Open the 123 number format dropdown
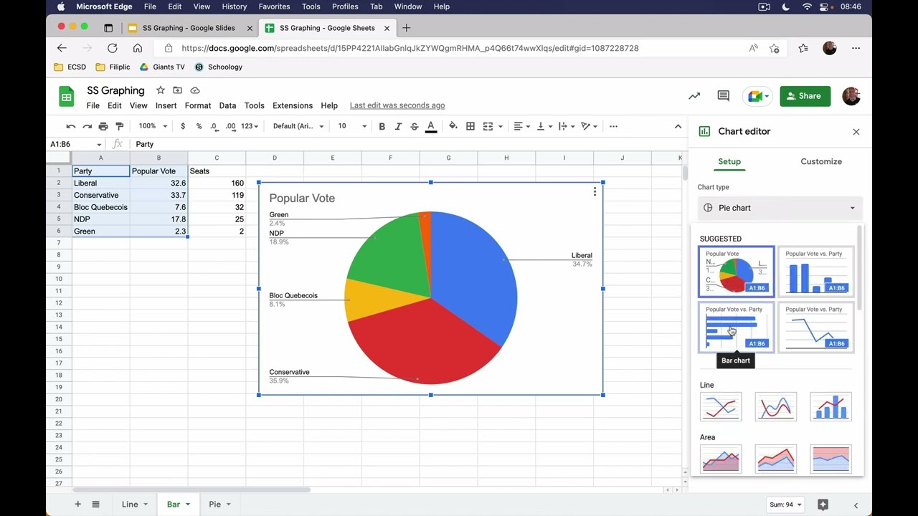This screenshot has height=516, width=918. click(x=250, y=126)
